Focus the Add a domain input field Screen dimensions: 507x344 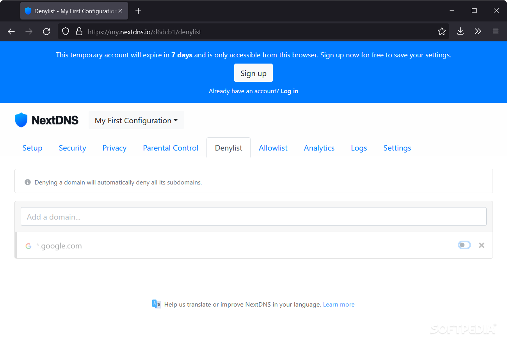254,216
